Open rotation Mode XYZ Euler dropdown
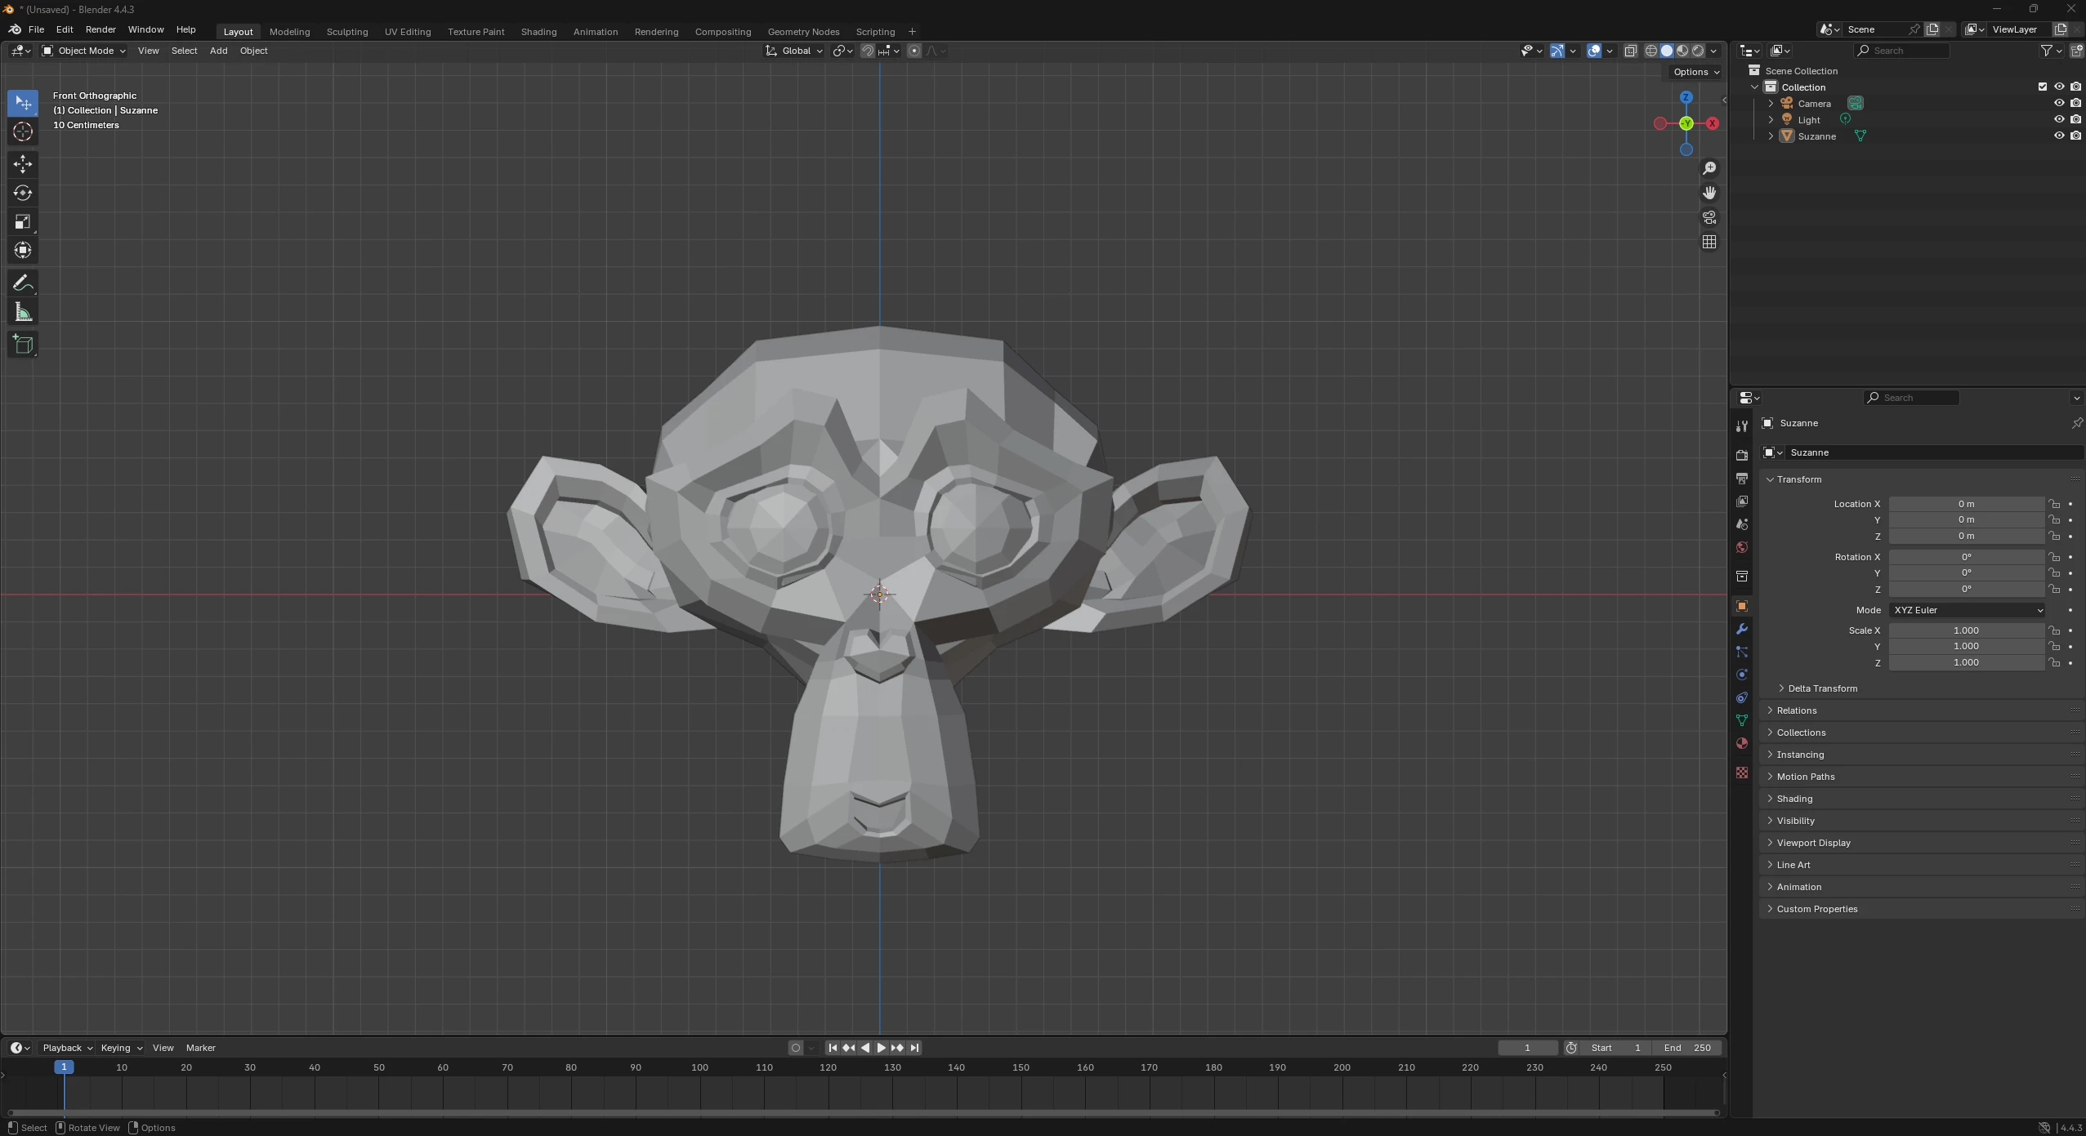 1966,610
